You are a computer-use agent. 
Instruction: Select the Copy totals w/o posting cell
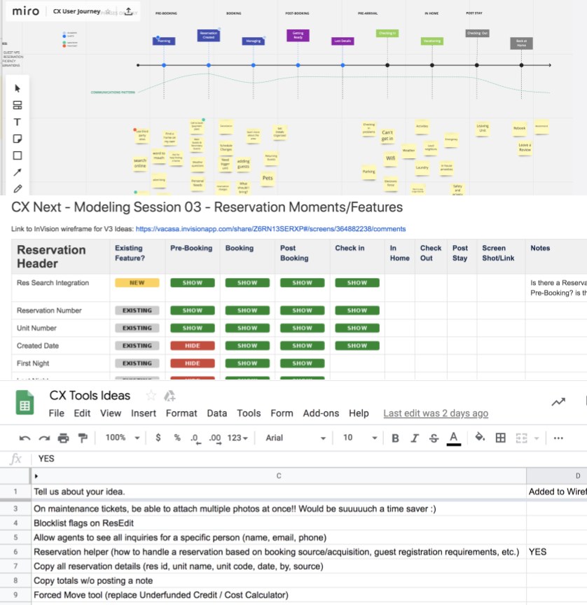coord(279,580)
